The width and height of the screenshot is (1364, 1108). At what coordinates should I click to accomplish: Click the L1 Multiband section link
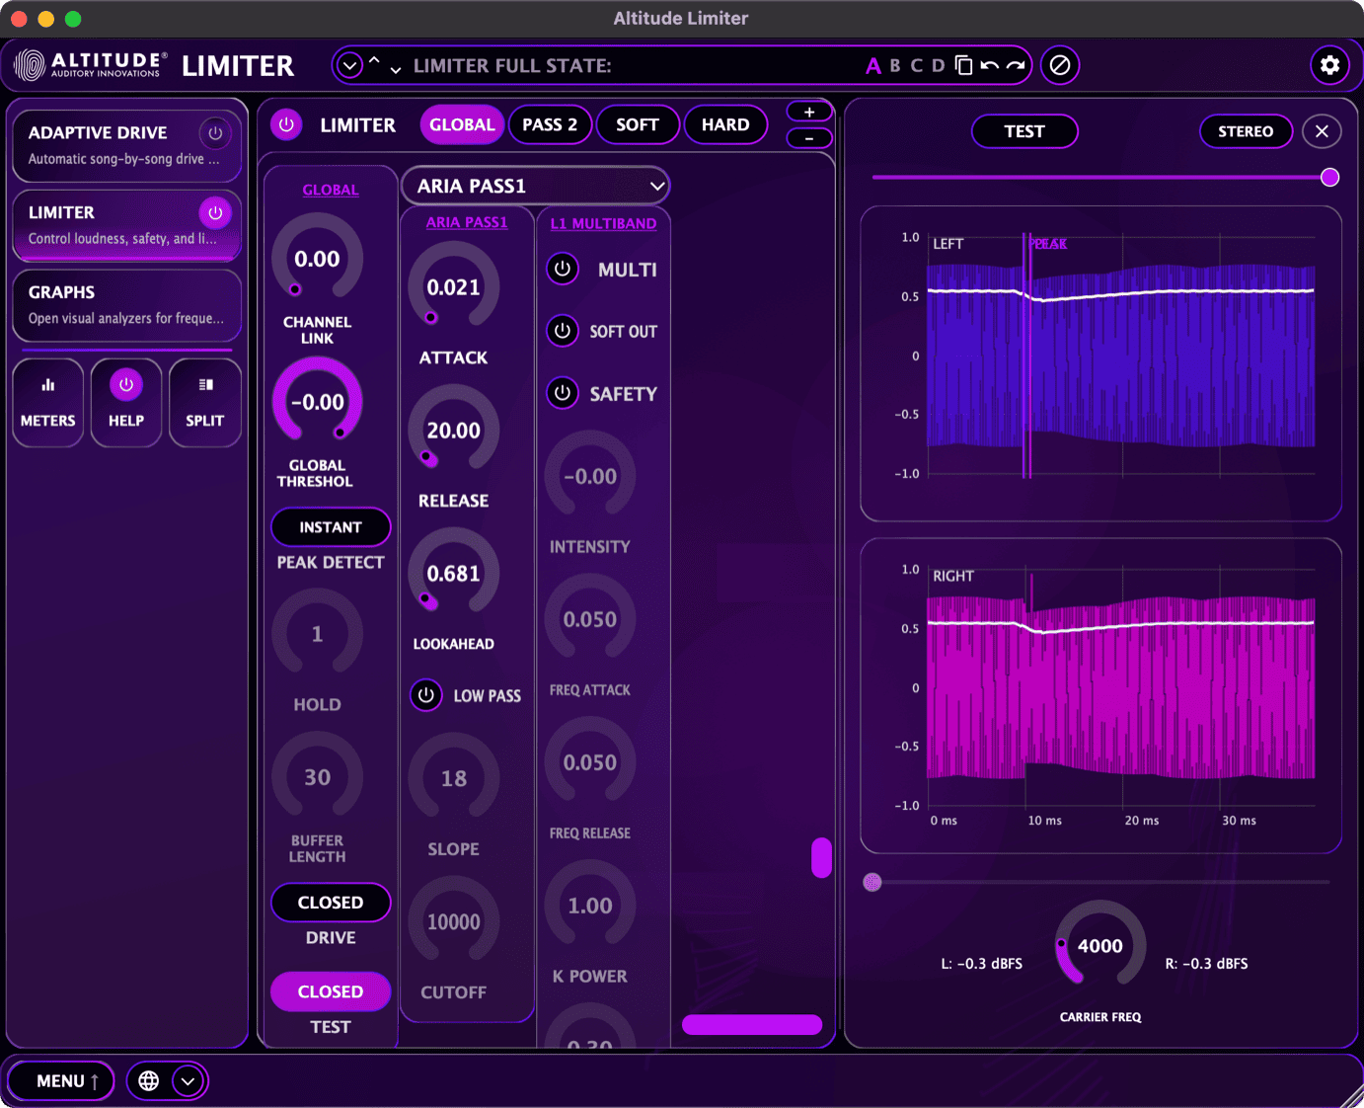click(x=603, y=223)
